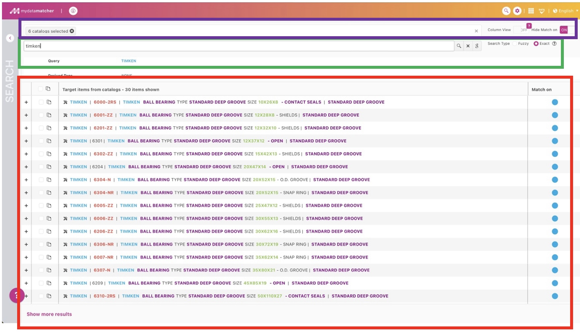The image size is (580, 333).
Task: Copy the 6302-ZZ row
Action: 49,154
